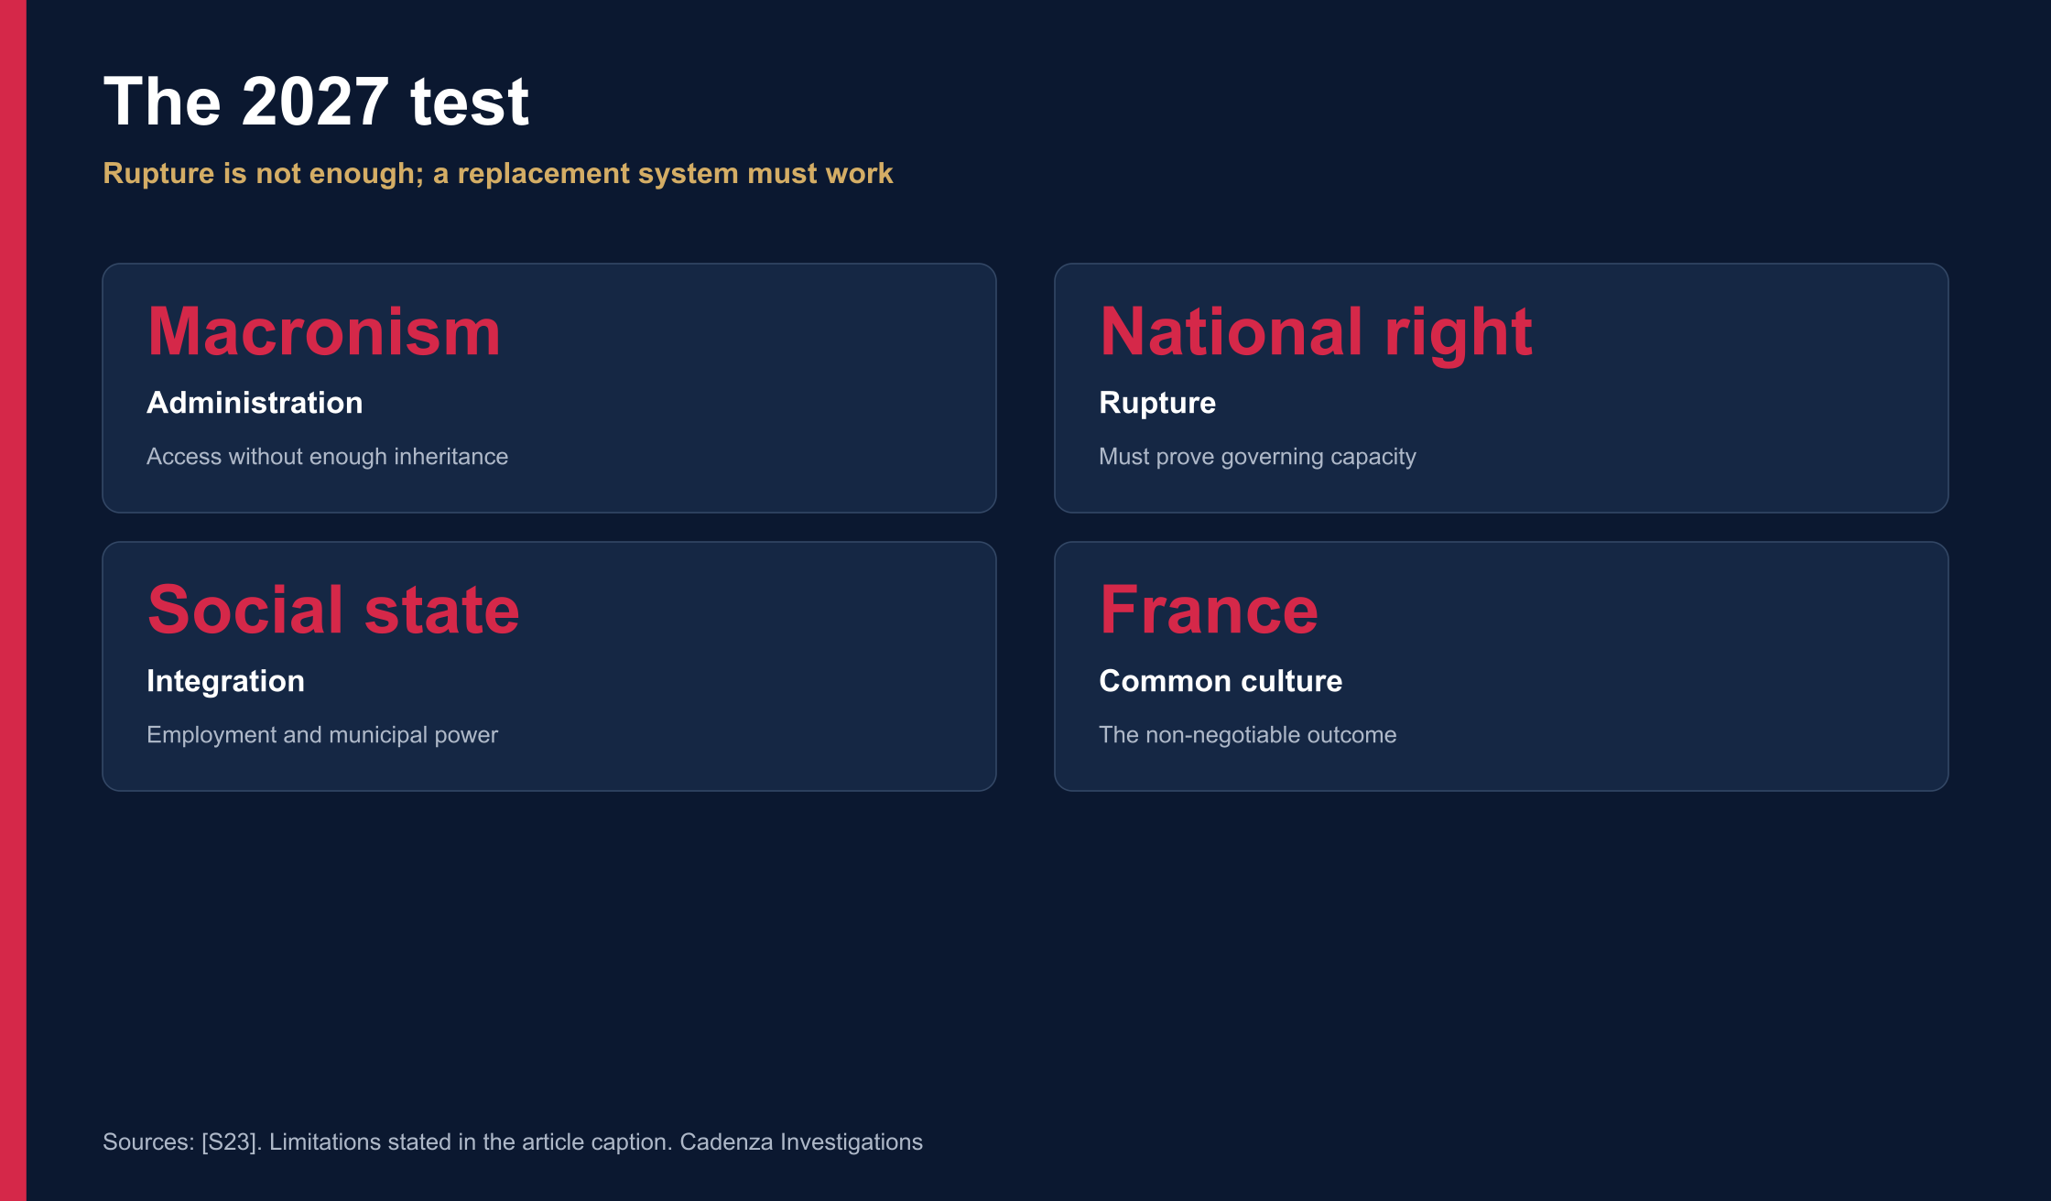Click 'Cadenza Investigations' in the footer

[x=801, y=1142]
